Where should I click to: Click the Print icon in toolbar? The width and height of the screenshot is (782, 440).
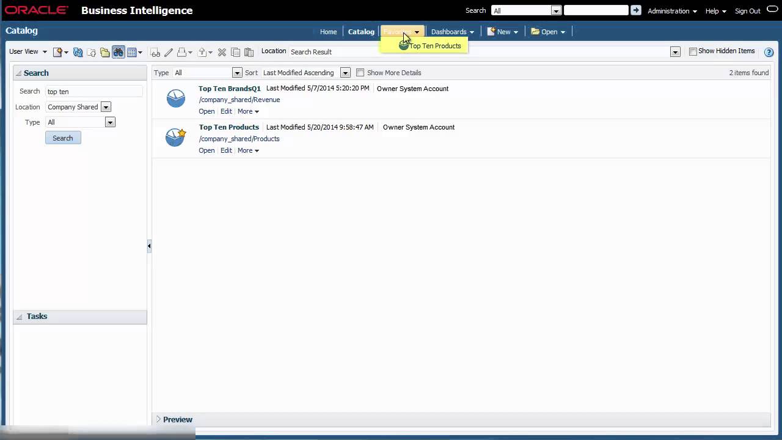[x=185, y=53]
